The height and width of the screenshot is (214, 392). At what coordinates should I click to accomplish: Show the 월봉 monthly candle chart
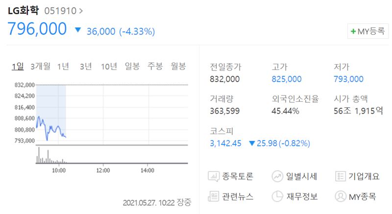coord(178,67)
